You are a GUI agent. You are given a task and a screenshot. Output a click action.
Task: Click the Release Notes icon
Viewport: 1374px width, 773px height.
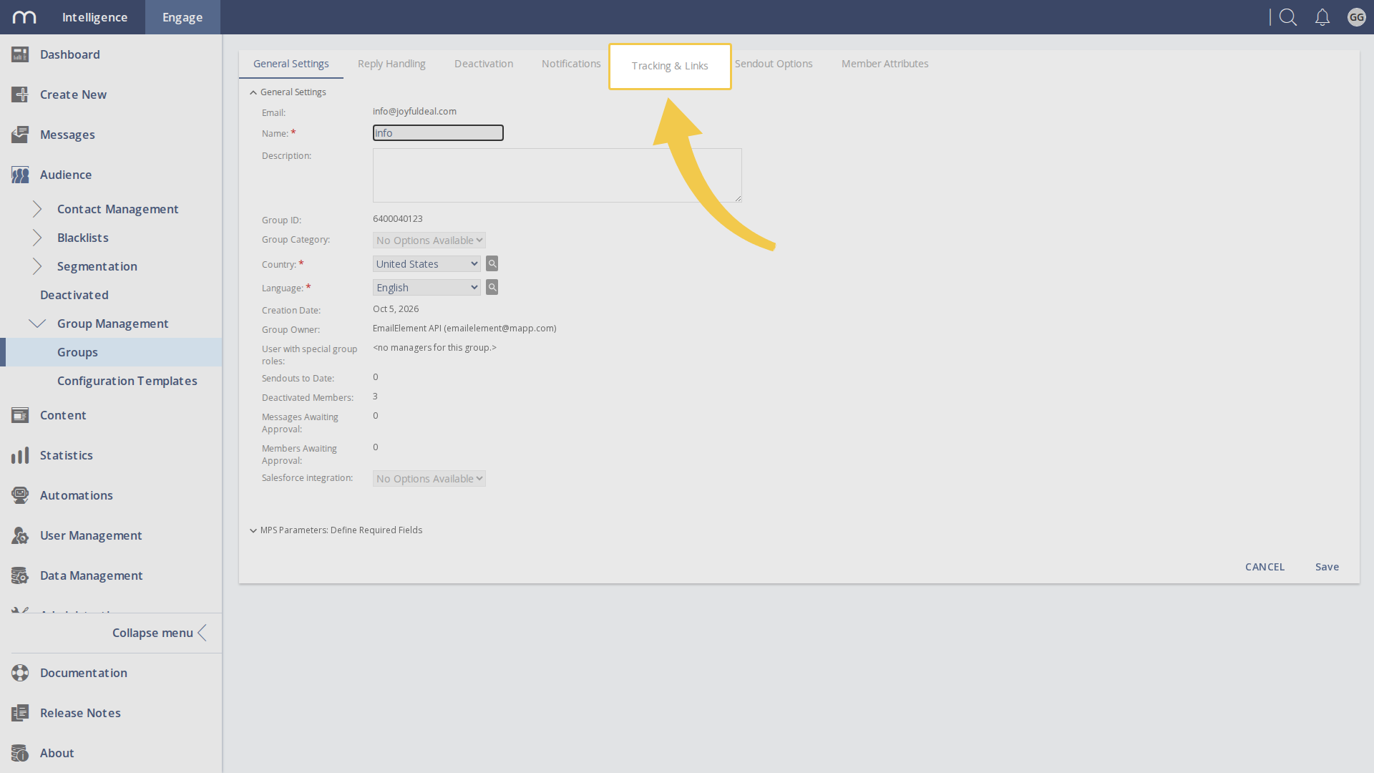(20, 713)
